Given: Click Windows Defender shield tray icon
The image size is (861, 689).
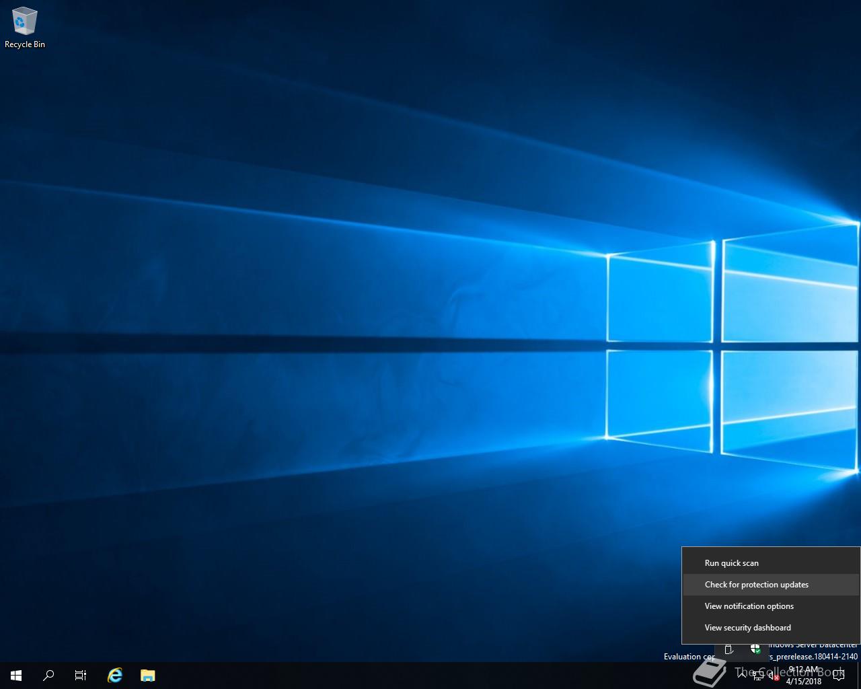Looking at the screenshot, I should (x=755, y=649).
